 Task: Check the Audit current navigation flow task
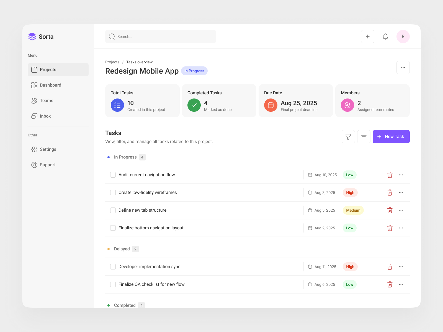(x=113, y=175)
